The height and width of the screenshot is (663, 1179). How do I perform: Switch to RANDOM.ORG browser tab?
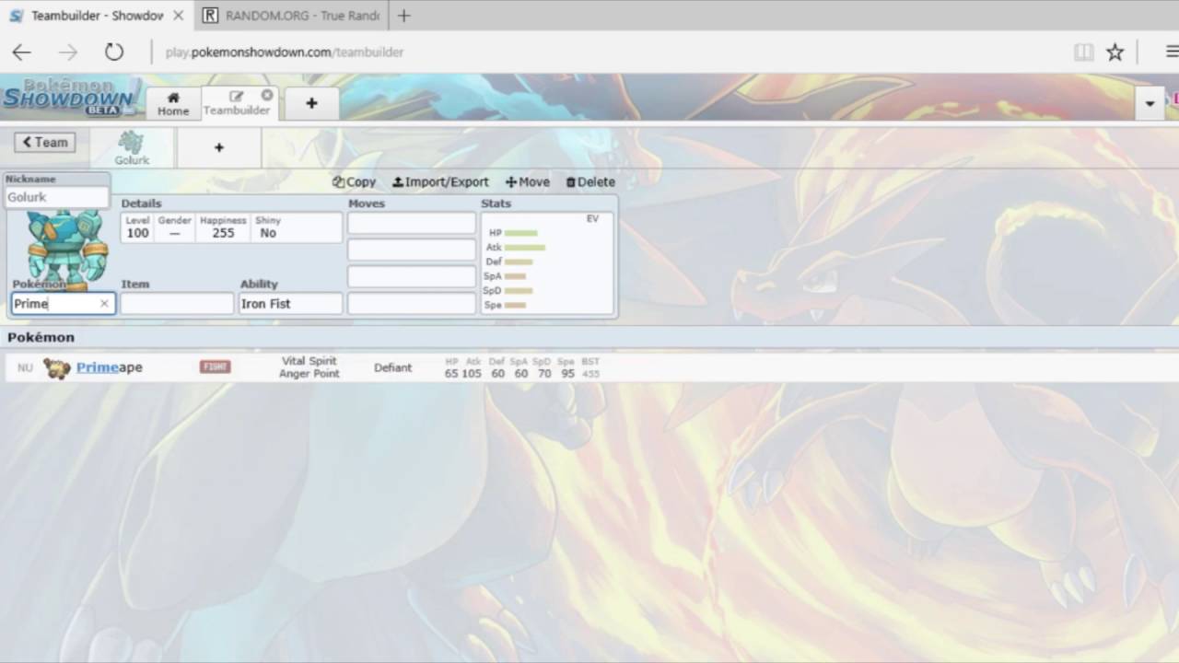pos(291,16)
